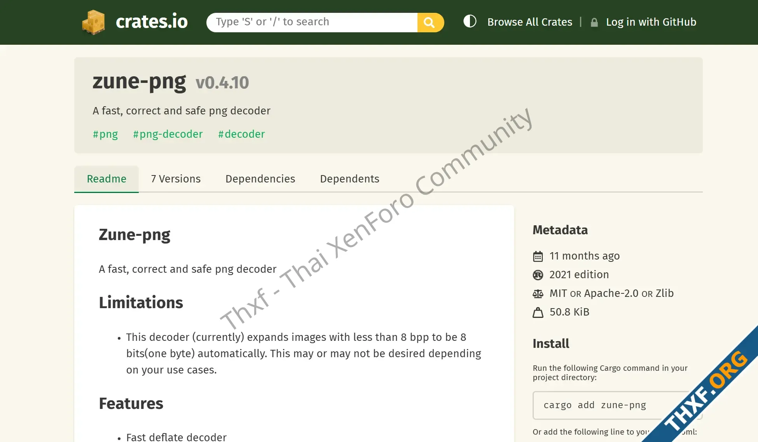Click the crates.io box logo icon

[x=93, y=22]
